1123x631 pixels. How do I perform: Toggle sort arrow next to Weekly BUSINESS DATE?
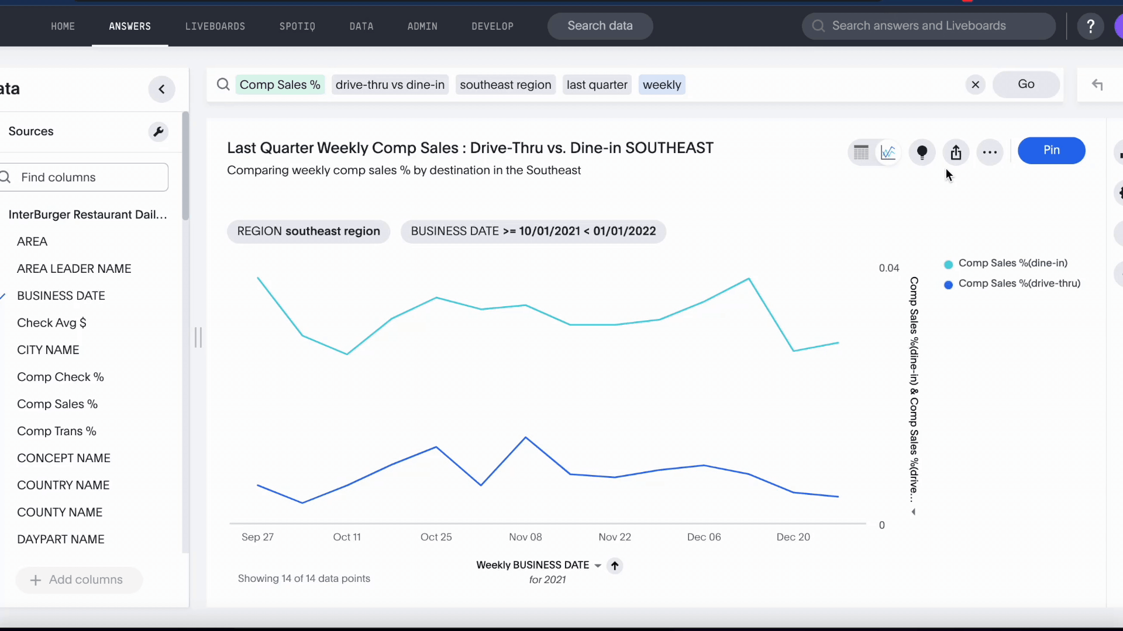pyautogui.click(x=615, y=566)
